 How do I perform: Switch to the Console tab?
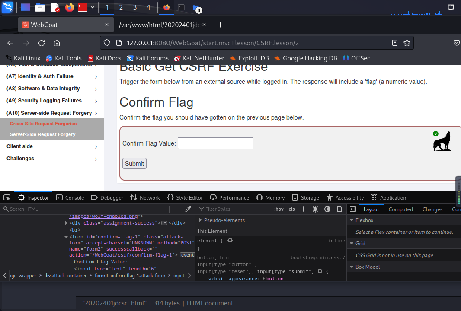70,198
